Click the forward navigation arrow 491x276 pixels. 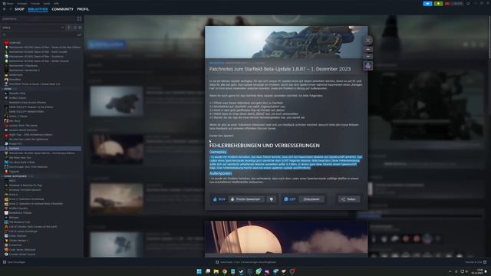point(10,9)
